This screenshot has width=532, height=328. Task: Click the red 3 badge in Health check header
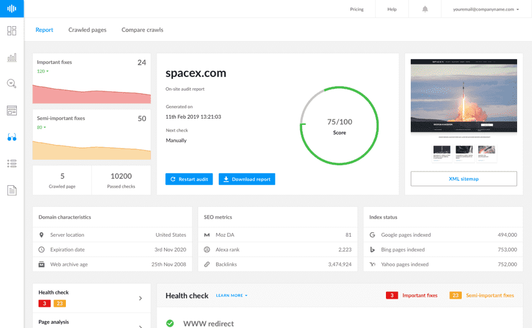tap(392, 296)
